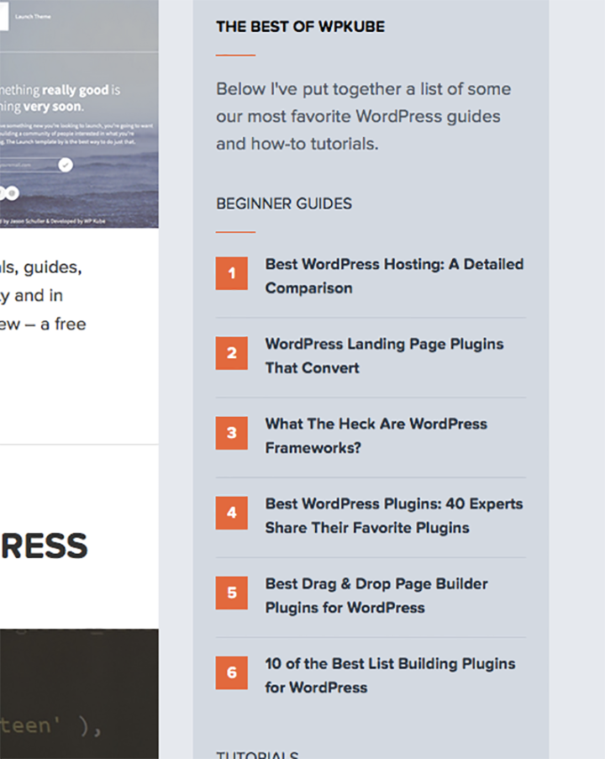Click the 'Below I've put together' intro paragraph
Viewport: 605px width, 759px height.
(x=364, y=116)
